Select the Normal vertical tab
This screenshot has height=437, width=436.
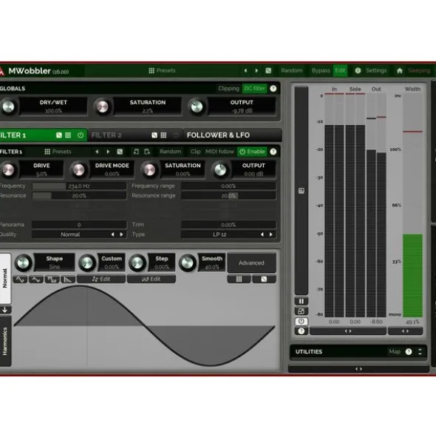pos(5,279)
